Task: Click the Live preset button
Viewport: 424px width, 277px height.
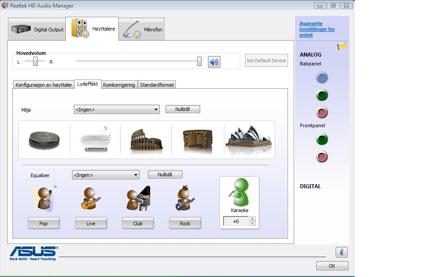Action: tap(91, 223)
